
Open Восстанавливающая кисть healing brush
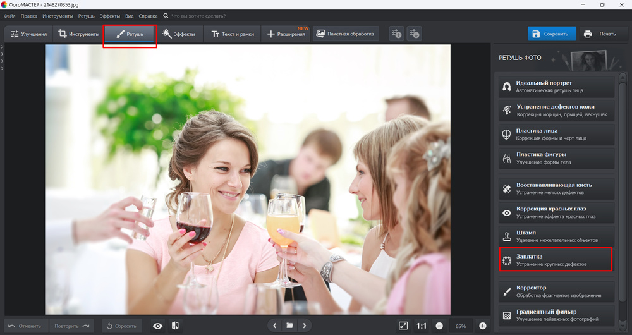pyautogui.click(x=555, y=188)
